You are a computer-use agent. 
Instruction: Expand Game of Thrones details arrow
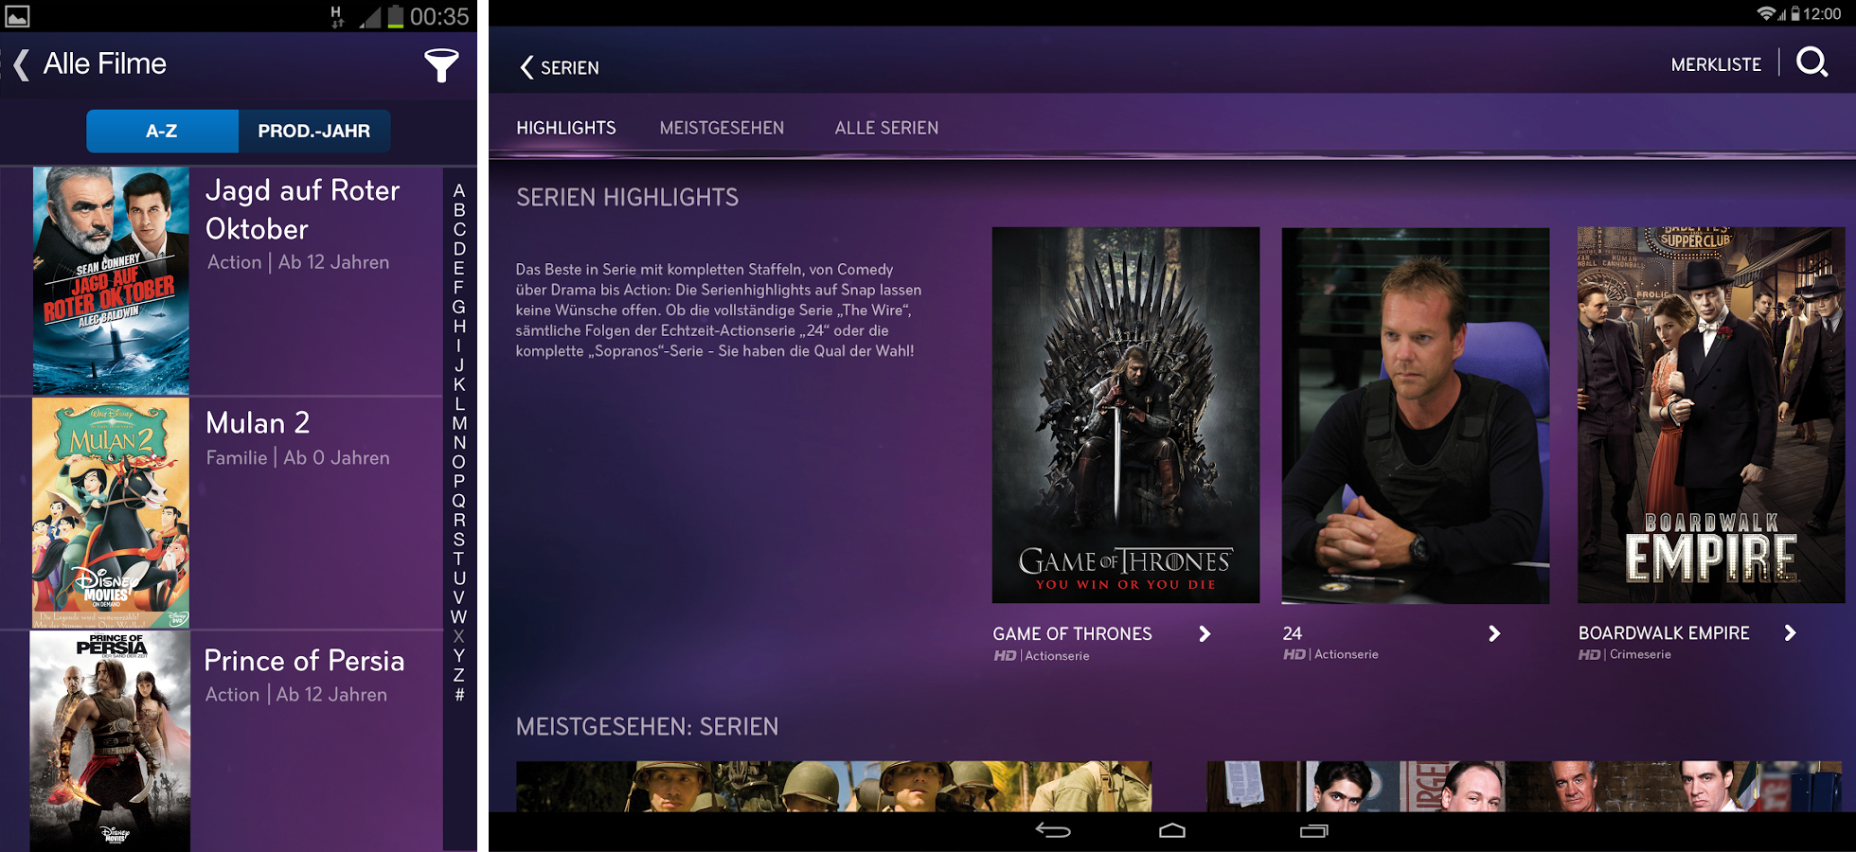[1205, 633]
